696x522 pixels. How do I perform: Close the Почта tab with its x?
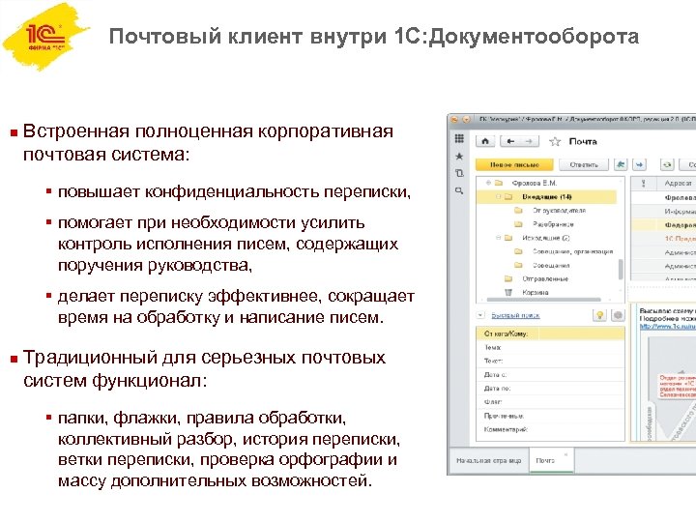[565, 454]
